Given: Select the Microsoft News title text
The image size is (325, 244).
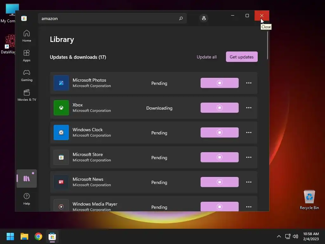Looking at the screenshot, I should 88,179.
